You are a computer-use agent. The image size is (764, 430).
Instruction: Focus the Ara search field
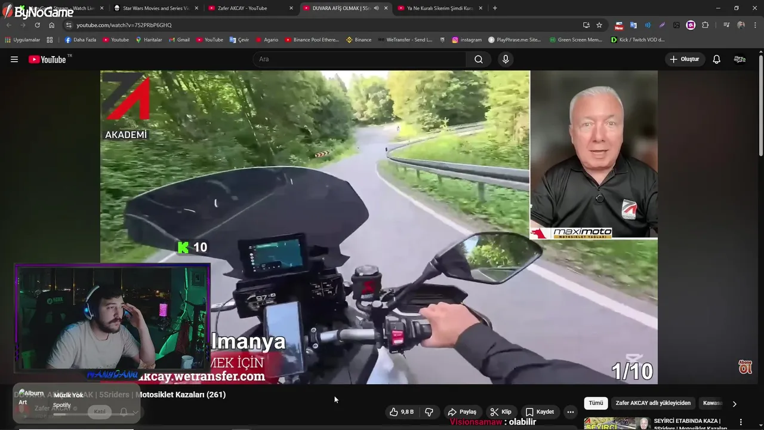[x=360, y=59]
